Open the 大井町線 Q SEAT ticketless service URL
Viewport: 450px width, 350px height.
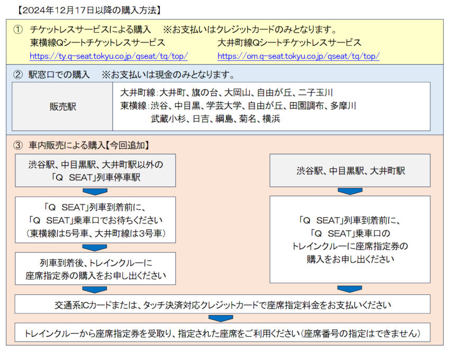[x=298, y=56]
